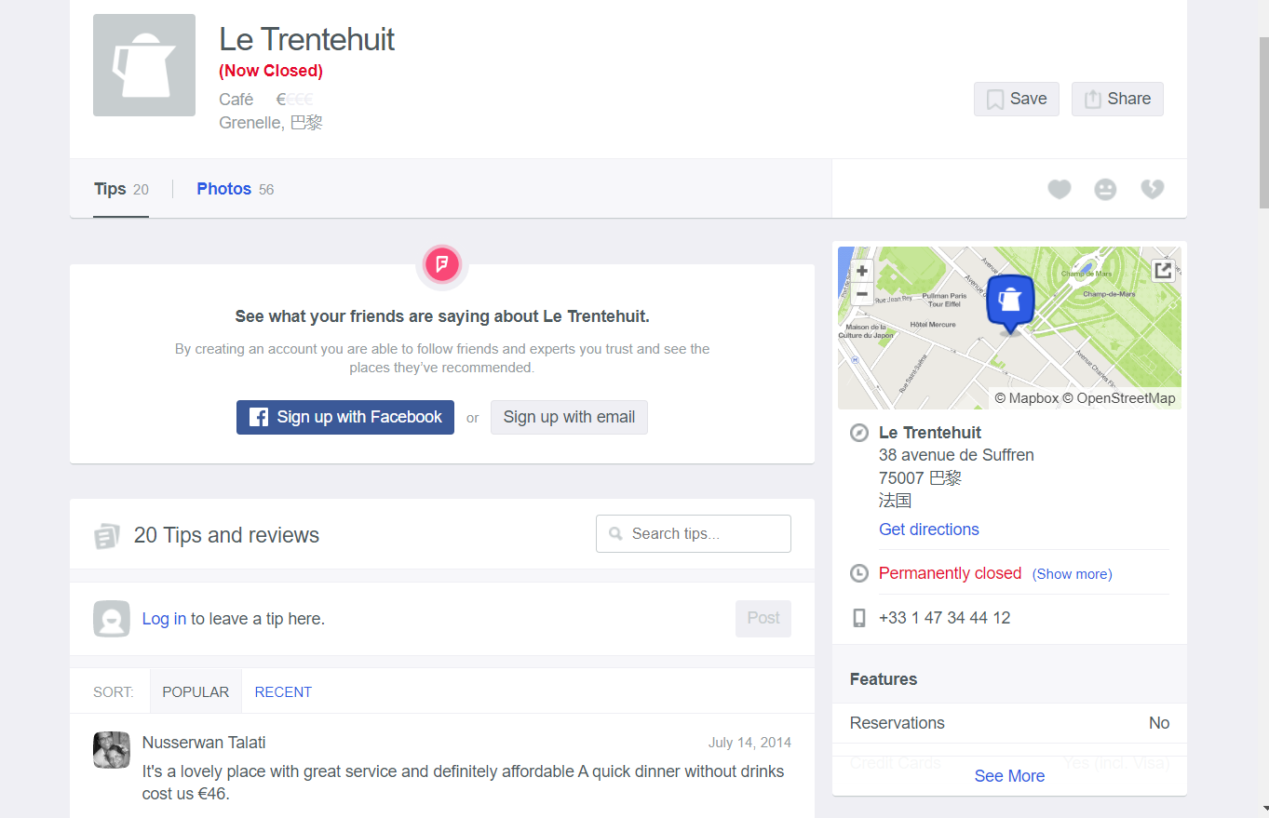Click the Search tips input field
The image size is (1269, 818).
pos(694,533)
